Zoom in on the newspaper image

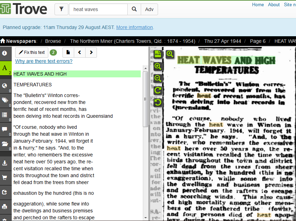[x=158, y=66]
